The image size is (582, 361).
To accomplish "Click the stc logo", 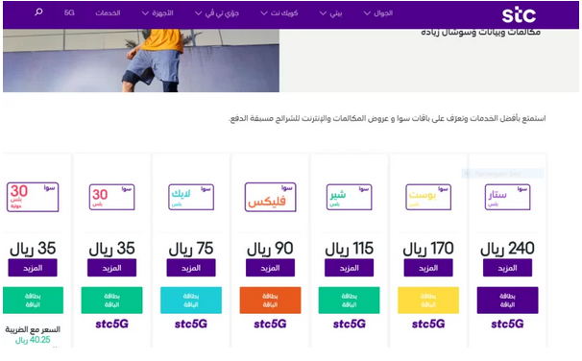I will (519, 15).
